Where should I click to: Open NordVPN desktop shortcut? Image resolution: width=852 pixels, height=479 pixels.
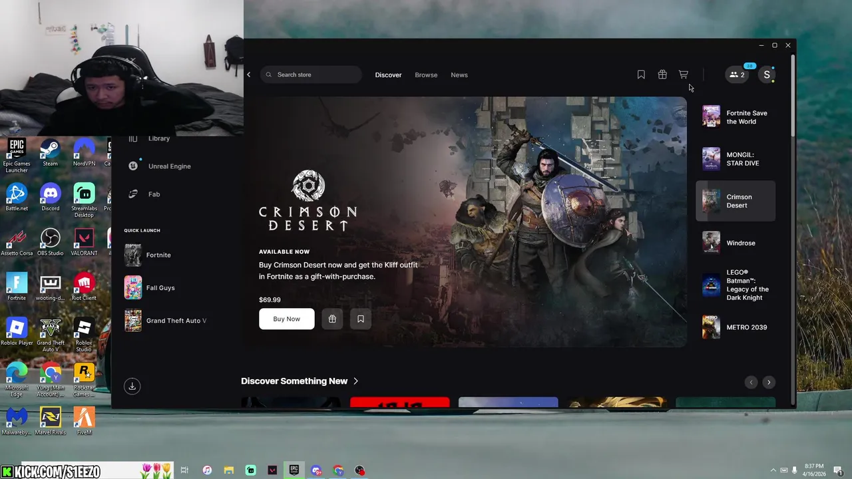(x=84, y=152)
